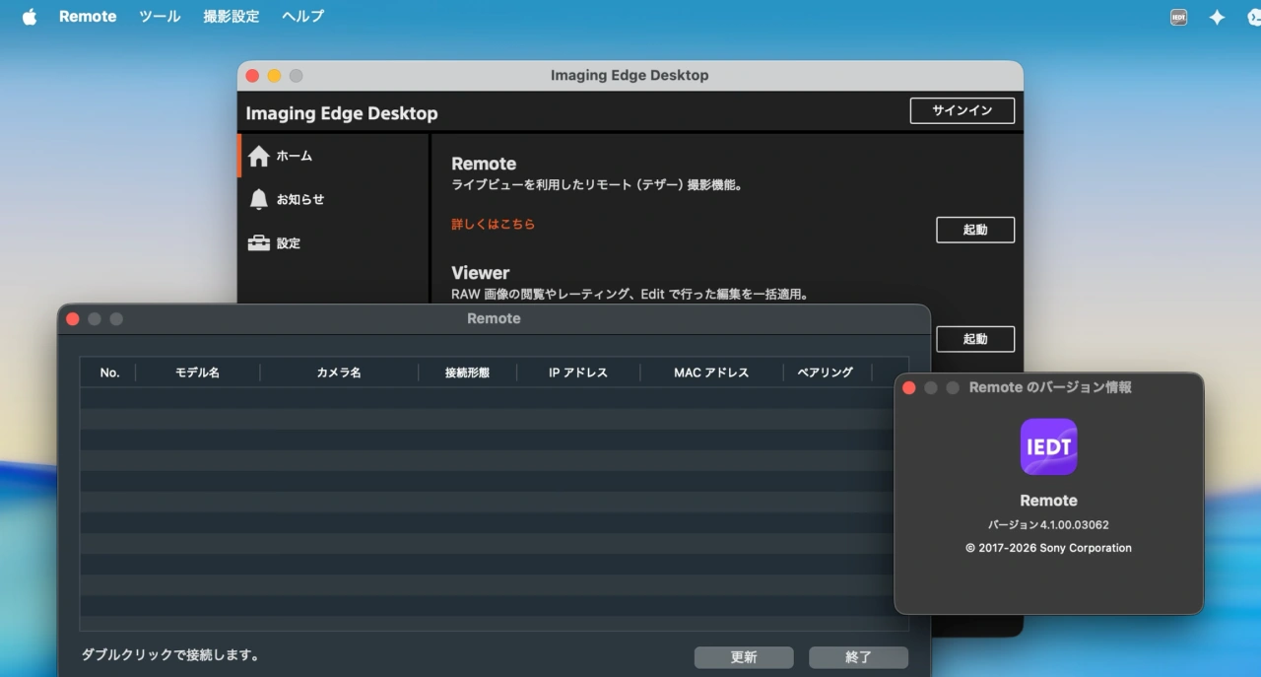Image resolution: width=1261 pixels, height=677 pixels.
Task: Click the Remote heading in Imaging Edge Desktop
Action: tap(484, 164)
